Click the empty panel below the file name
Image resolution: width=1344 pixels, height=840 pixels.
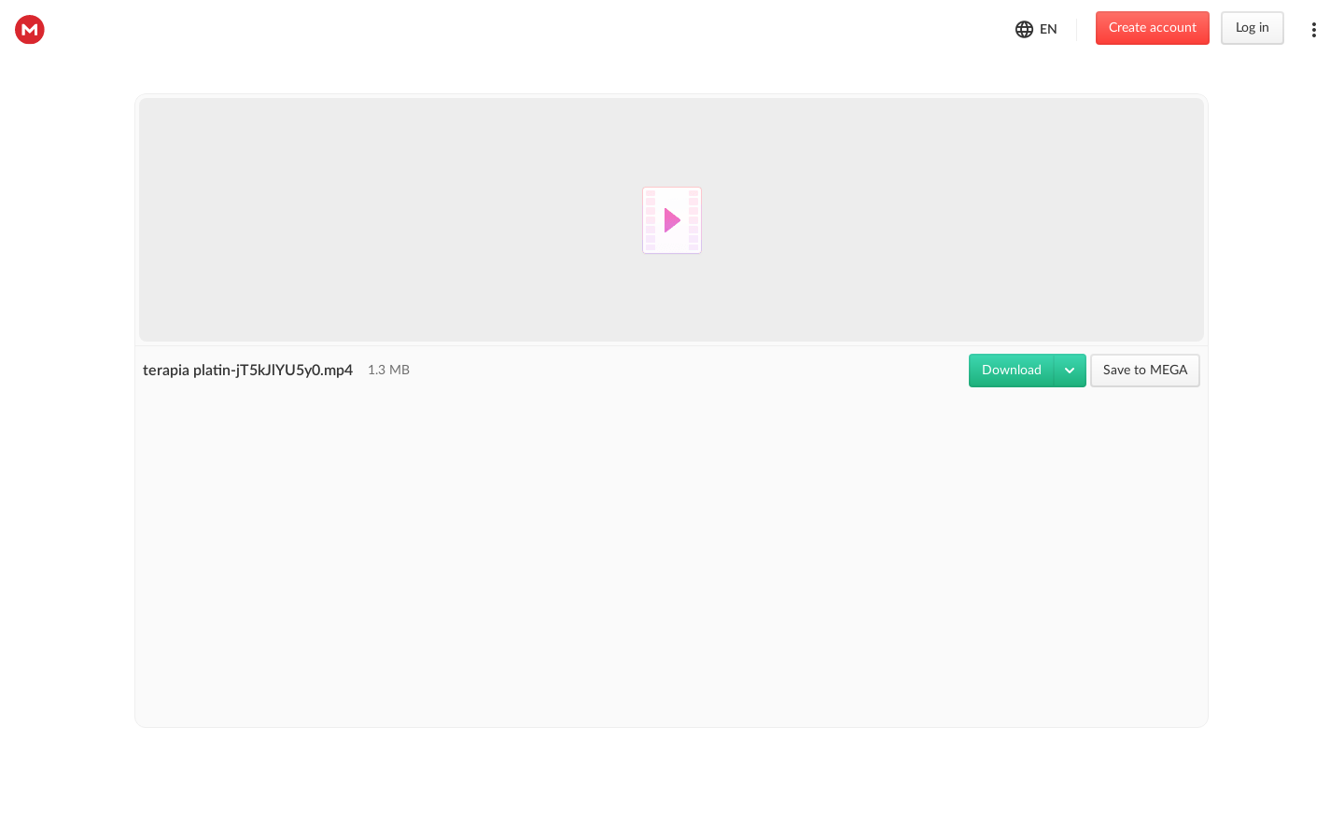(x=671, y=560)
